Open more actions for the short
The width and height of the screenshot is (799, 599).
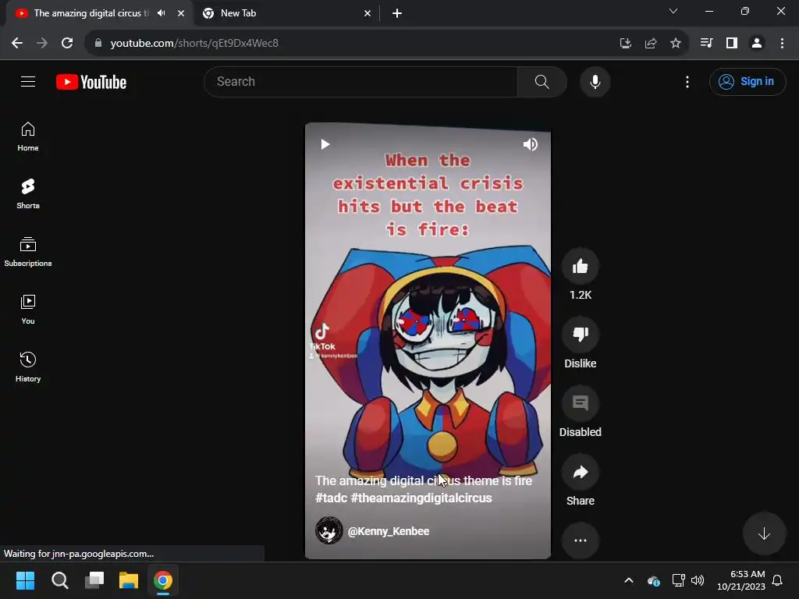point(580,541)
